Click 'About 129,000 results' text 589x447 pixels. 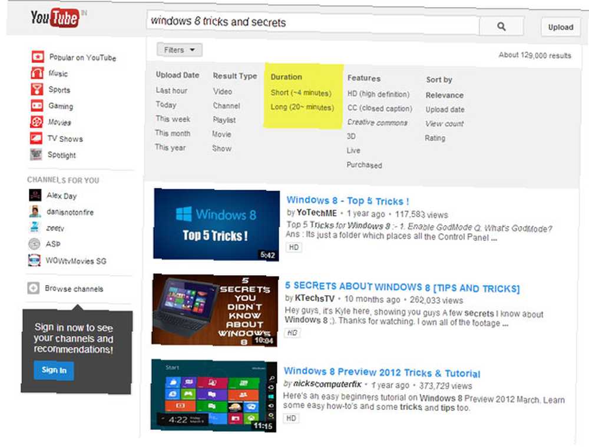[535, 55]
